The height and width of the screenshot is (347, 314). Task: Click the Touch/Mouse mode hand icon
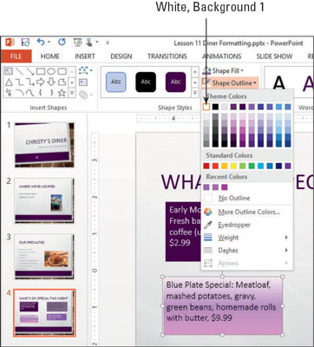89,43
